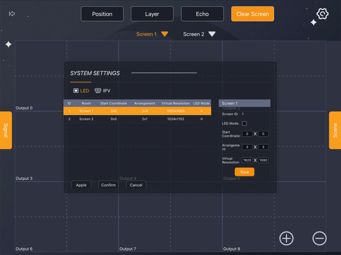Expand the Screen 2 dropdown arrow
The image size is (341, 255).
[212, 34]
